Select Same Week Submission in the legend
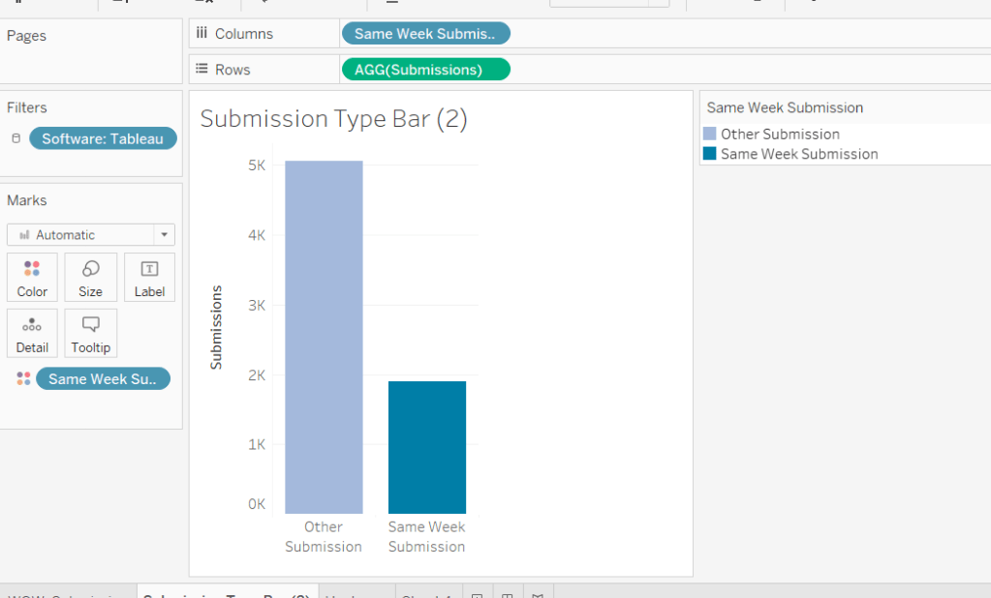The height and width of the screenshot is (598, 991). coord(799,154)
